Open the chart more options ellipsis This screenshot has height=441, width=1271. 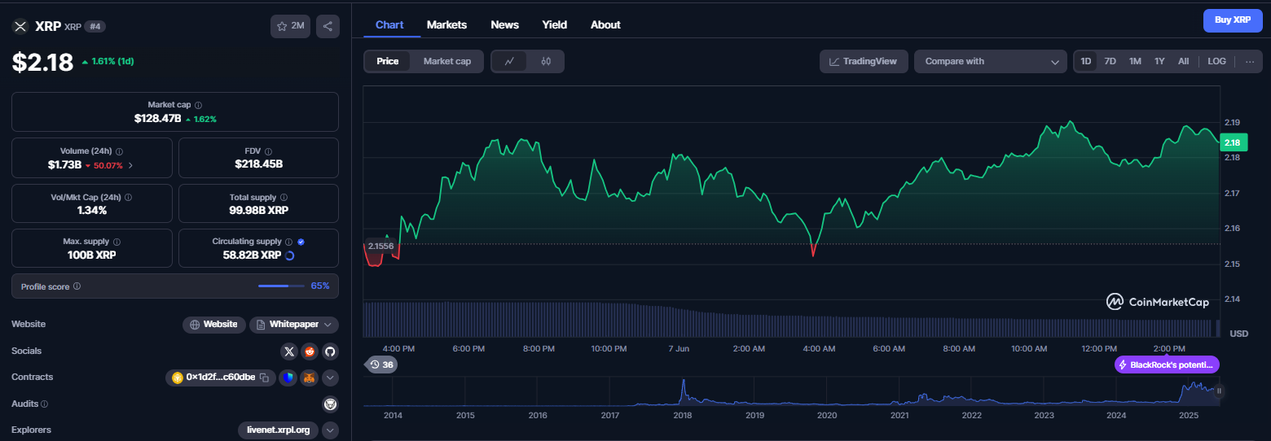click(1250, 61)
